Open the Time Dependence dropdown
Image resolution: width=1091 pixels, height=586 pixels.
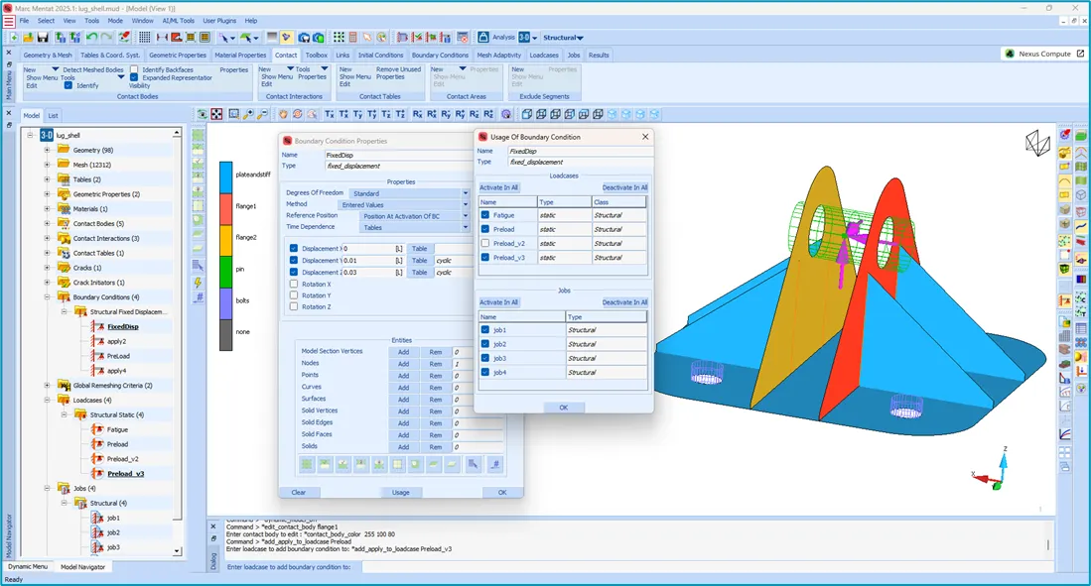pos(413,227)
